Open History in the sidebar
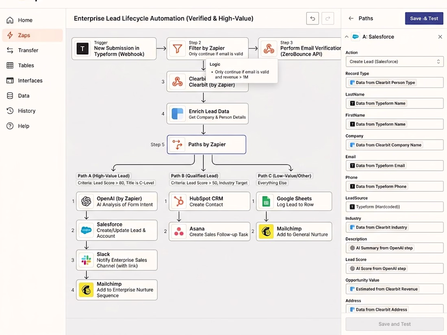Screen dimensions: 447x335 (x=32, y=111)
